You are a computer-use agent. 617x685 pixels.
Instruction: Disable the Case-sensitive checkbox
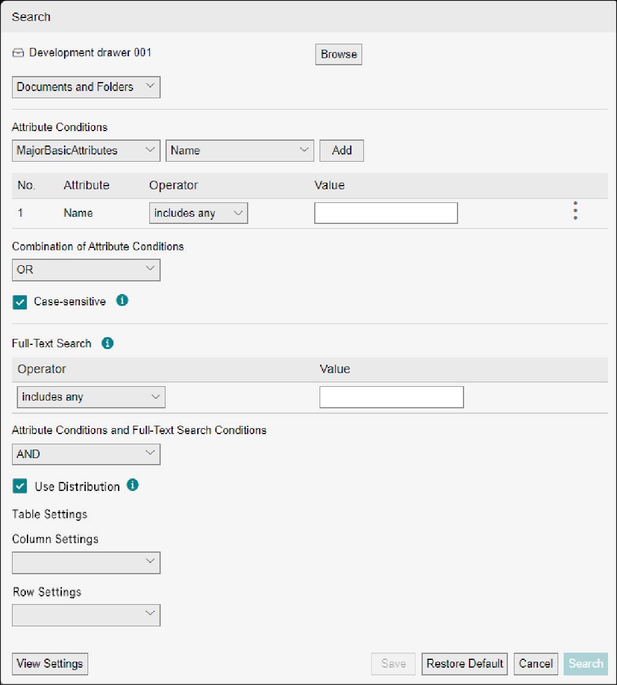coord(20,302)
